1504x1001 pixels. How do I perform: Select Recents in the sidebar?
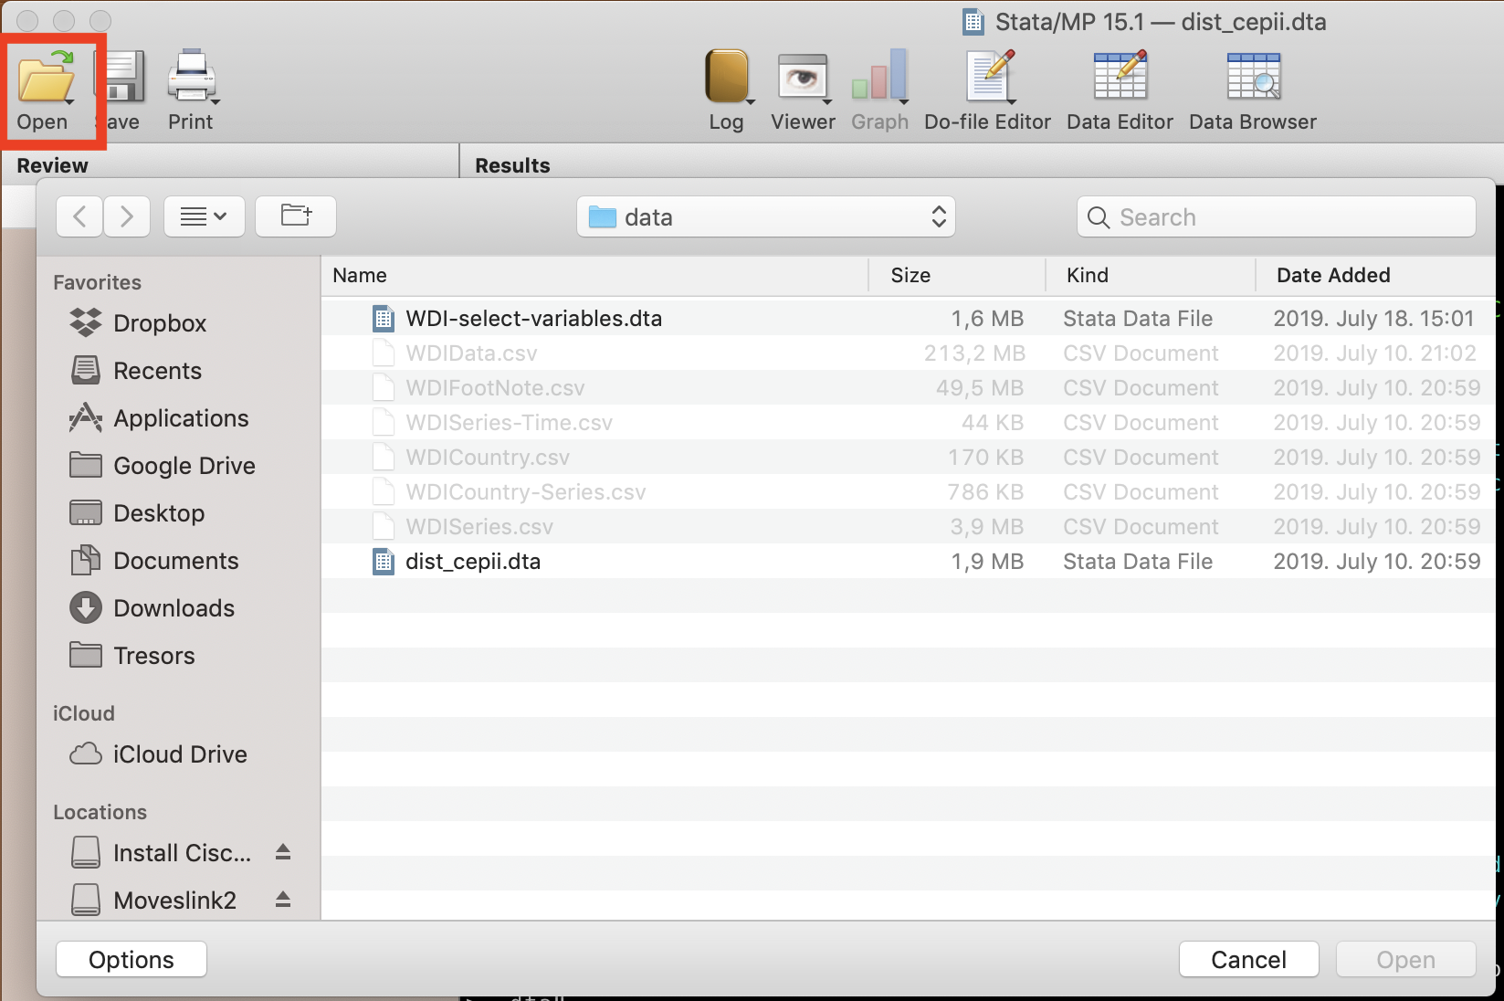[136, 371]
